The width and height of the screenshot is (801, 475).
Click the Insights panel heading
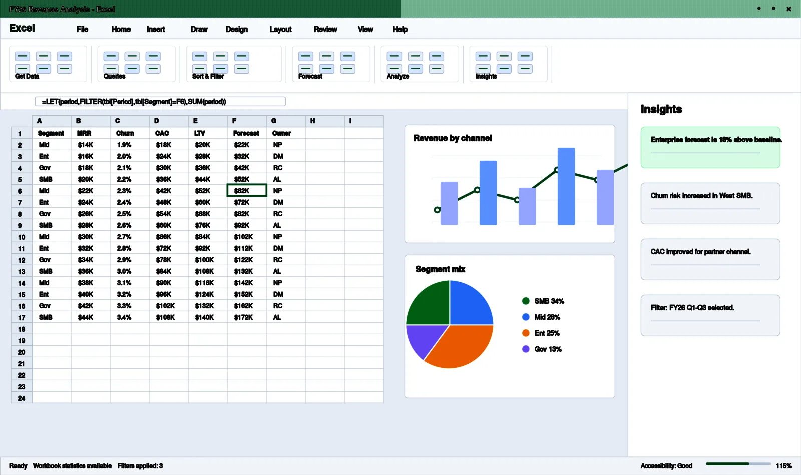point(661,109)
